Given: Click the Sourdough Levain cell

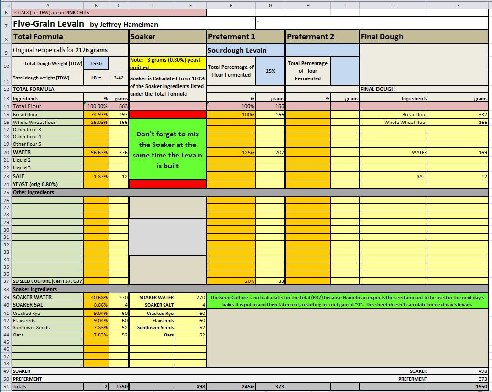Looking at the screenshot, I should (246, 50).
